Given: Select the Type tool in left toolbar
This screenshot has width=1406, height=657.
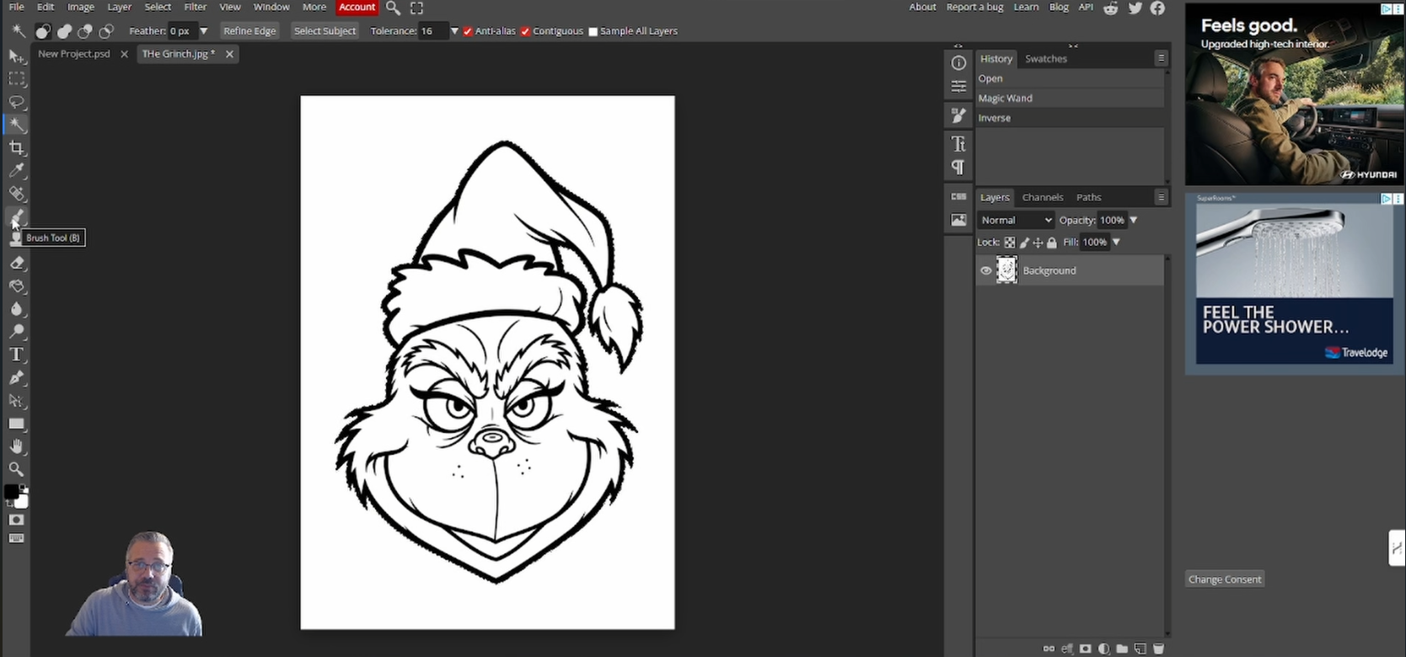Looking at the screenshot, I should (x=16, y=355).
